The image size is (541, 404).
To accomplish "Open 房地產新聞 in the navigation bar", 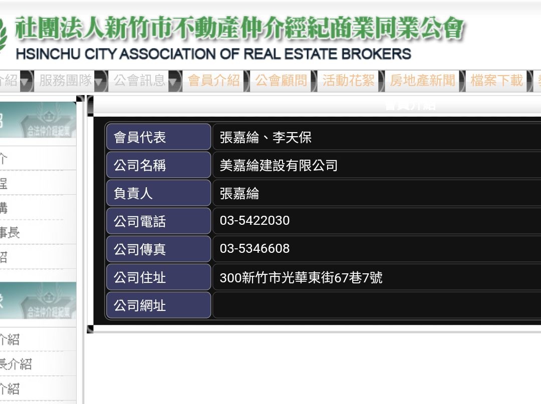I will [x=423, y=81].
